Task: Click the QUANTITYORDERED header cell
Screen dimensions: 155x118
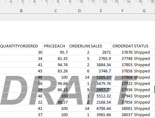Action: click(x=21, y=46)
